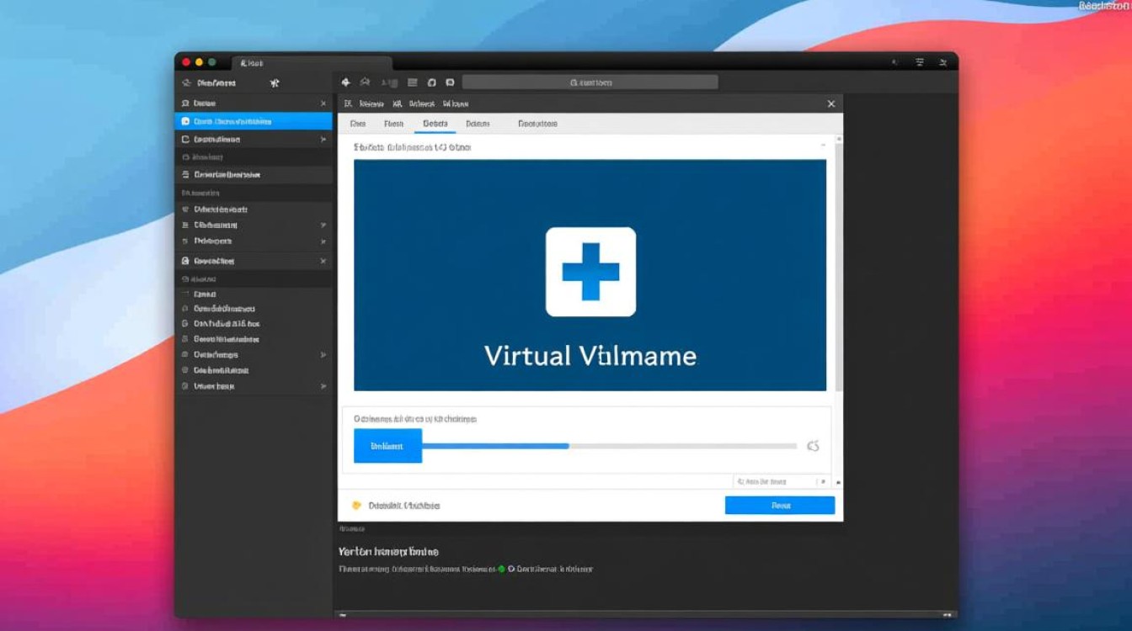Click the blue button in dialog footer

[x=779, y=506]
